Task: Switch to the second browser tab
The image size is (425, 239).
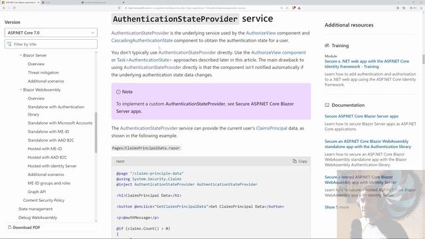Action: coord(60,3)
